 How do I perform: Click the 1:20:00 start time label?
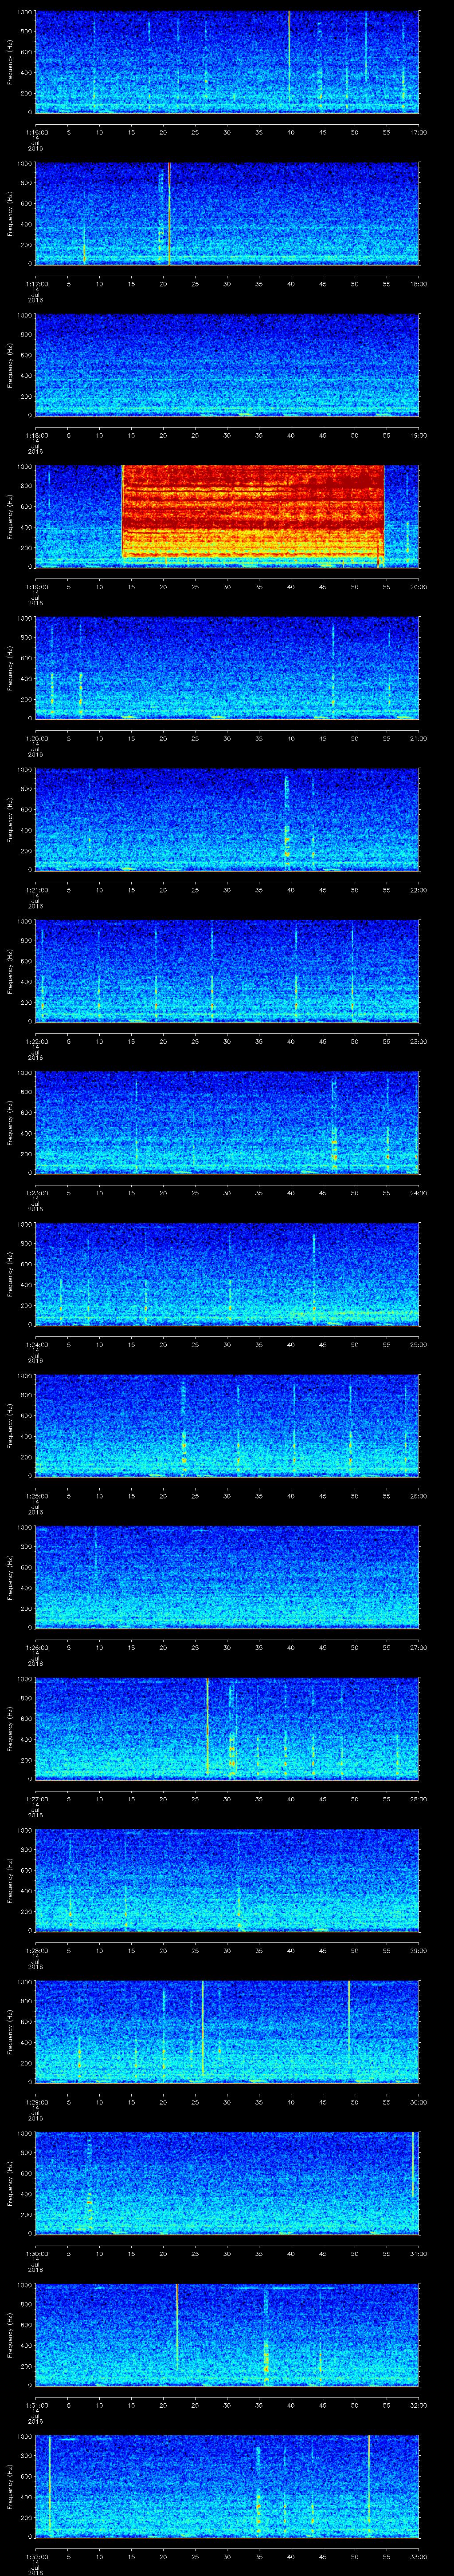(x=36, y=738)
